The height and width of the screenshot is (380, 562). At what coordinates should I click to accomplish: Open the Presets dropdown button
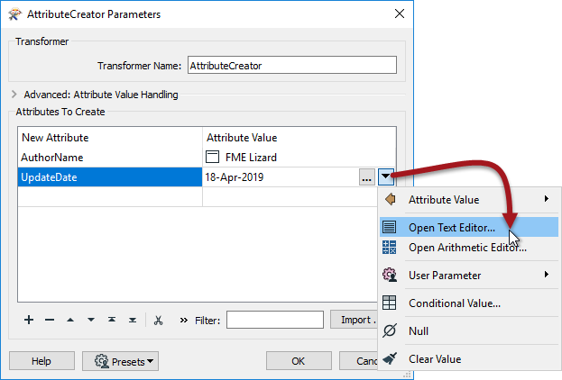(121, 361)
